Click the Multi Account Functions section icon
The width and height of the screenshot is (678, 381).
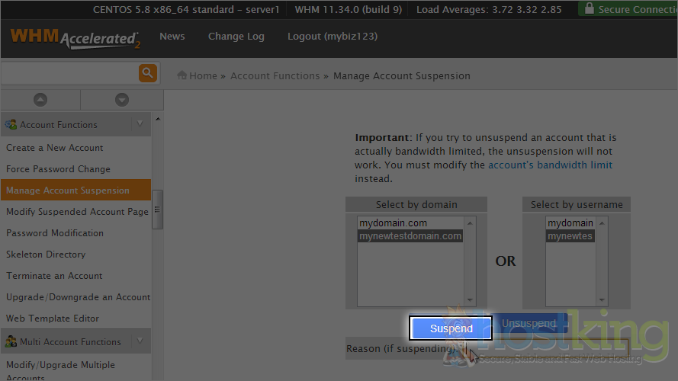pyautogui.click(x=11, y=341)
